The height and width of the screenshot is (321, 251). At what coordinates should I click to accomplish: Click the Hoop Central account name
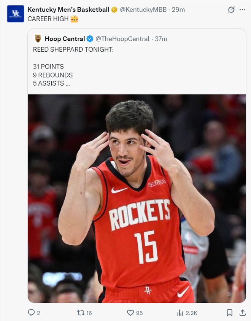(x=65, y=39)
